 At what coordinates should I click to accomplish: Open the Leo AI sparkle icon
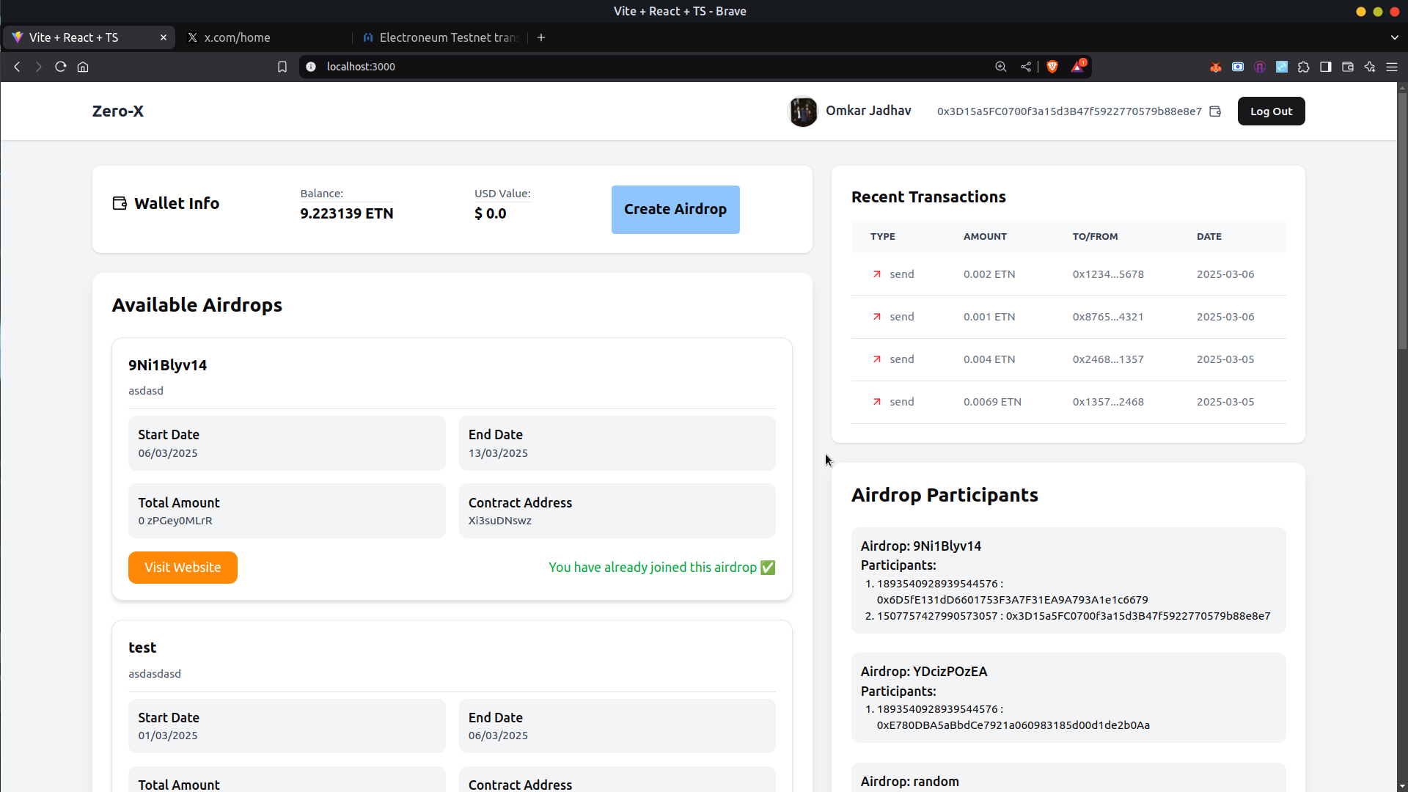[x=1369, y=67]
